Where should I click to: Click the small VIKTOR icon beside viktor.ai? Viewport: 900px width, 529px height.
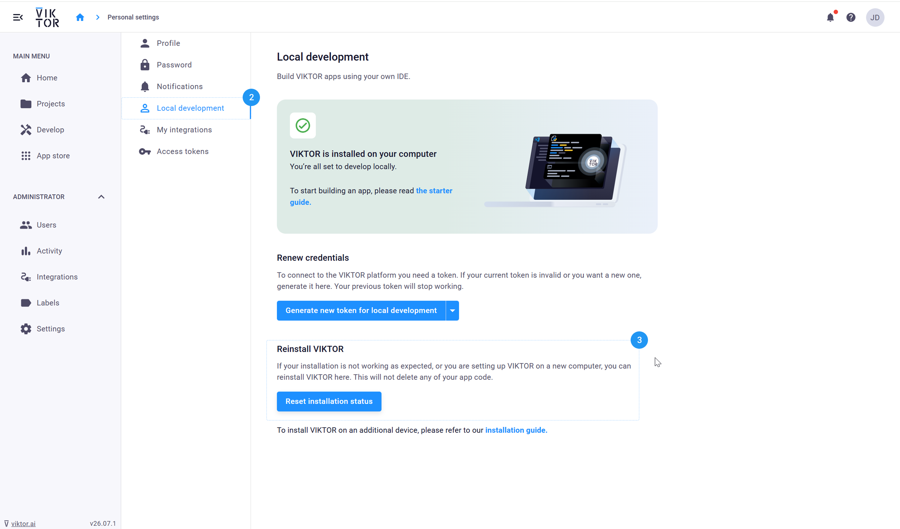click(x=6, y=524)
